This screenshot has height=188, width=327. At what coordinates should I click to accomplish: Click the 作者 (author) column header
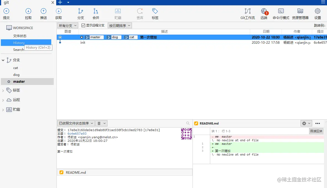tap(297, 31)
